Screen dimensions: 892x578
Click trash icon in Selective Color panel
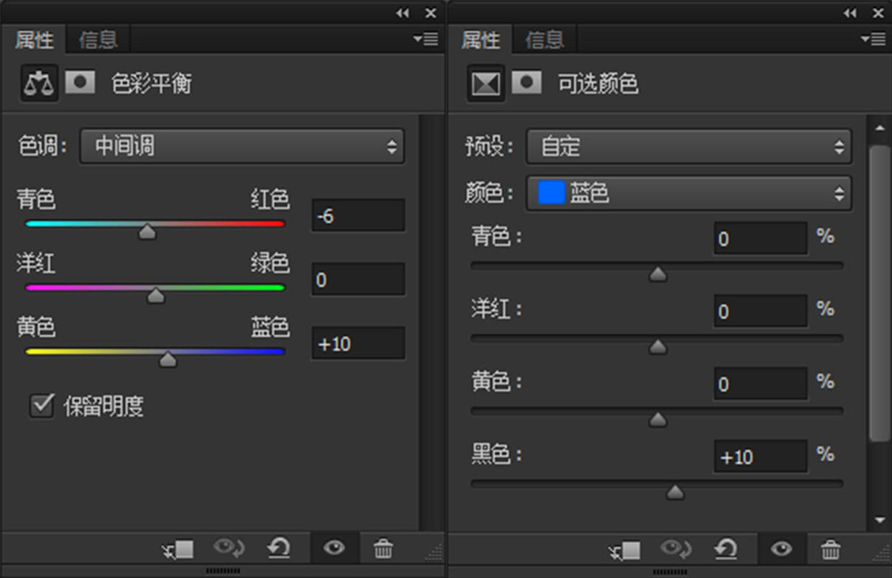click(x=830, y=550)
